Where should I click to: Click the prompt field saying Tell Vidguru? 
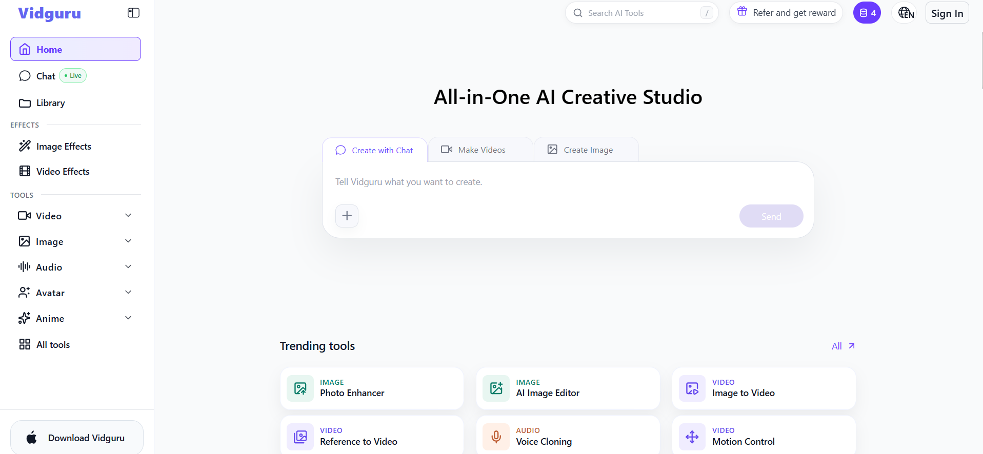click(568, 182)
